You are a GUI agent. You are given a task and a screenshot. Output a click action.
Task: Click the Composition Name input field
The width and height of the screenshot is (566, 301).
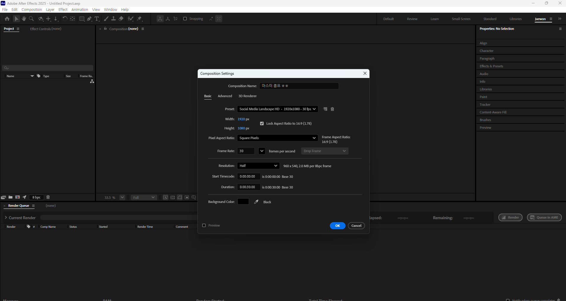(299, 86)
